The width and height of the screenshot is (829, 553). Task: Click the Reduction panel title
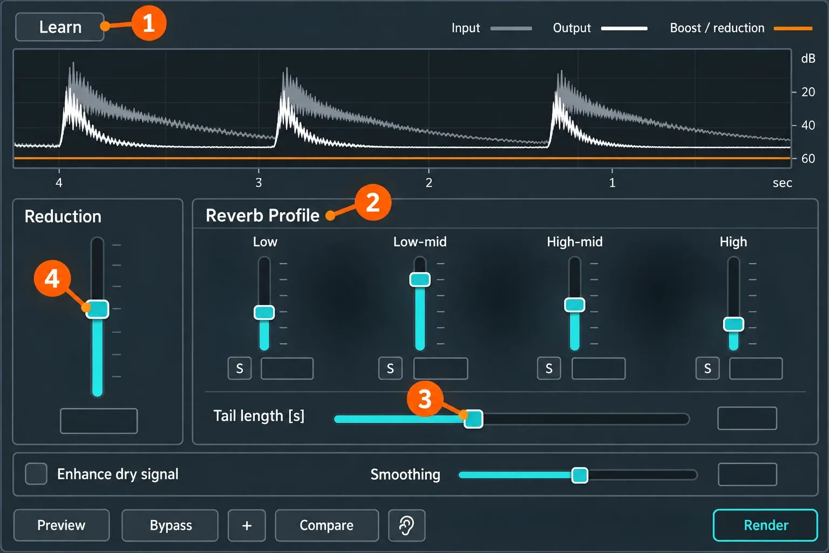pyautogui.click(x=63, y=217)
